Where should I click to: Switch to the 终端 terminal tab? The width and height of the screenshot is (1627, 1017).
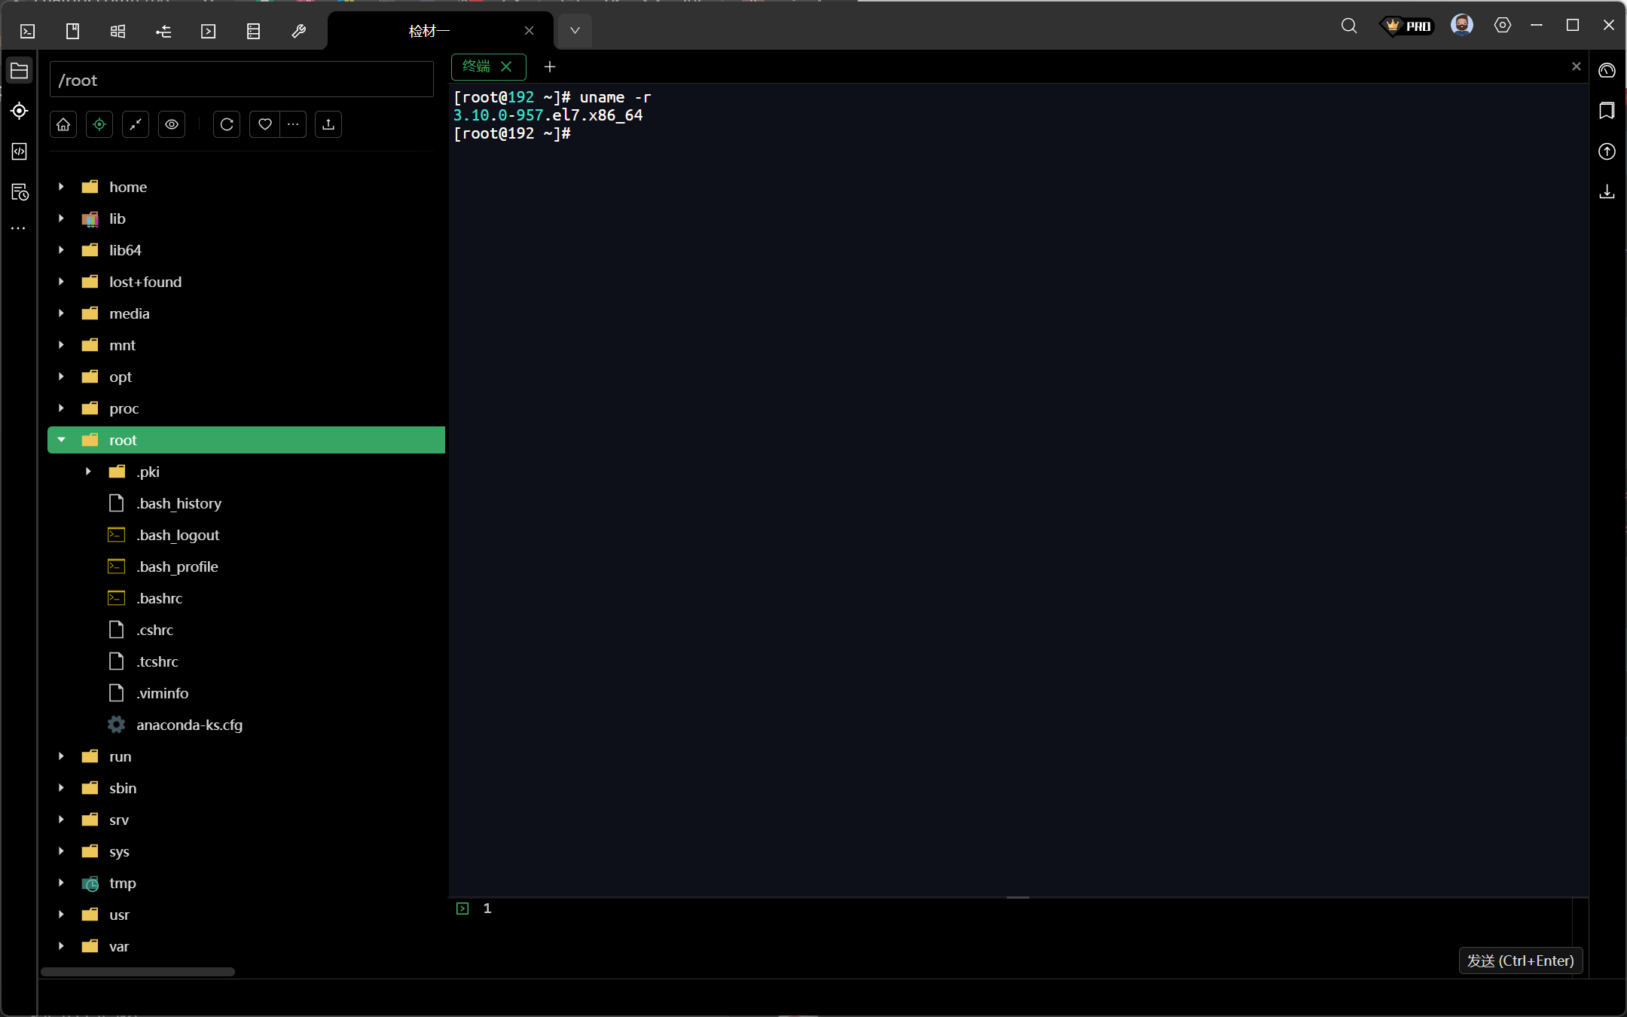point(476,66)
